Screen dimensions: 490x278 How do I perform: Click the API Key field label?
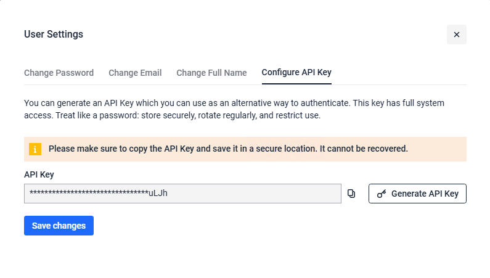click(x=39, y=174)
